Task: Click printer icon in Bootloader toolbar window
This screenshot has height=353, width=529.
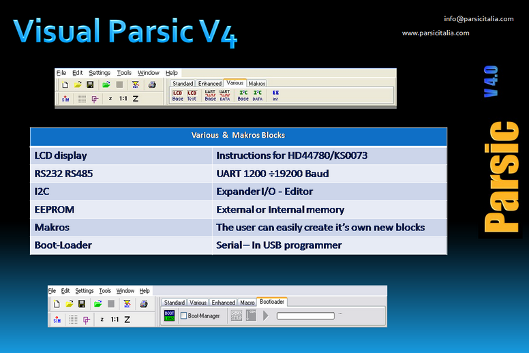Action: [x=144, y=304]
